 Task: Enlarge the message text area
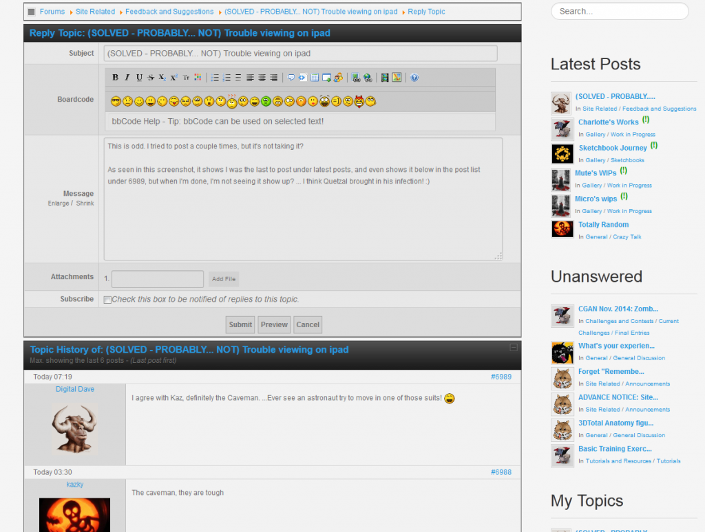point(59,203)
